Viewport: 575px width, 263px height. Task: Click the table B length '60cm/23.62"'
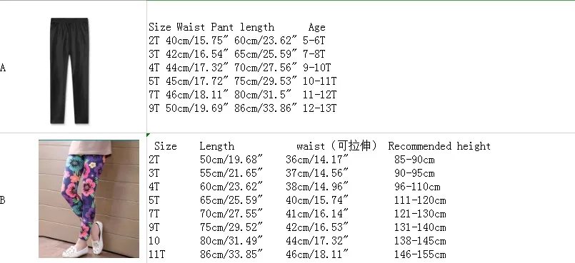coord(231,187)
